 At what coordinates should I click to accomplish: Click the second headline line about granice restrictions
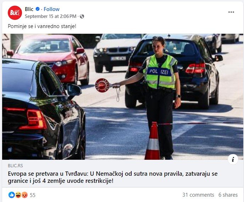[61, 181]
